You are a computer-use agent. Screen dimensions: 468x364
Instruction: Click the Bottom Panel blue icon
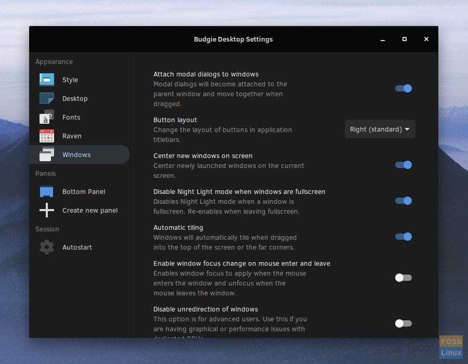pos(47,191)
